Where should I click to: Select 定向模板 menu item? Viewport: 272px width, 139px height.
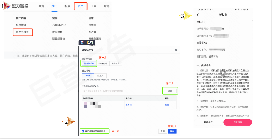(x=57, y=32)
